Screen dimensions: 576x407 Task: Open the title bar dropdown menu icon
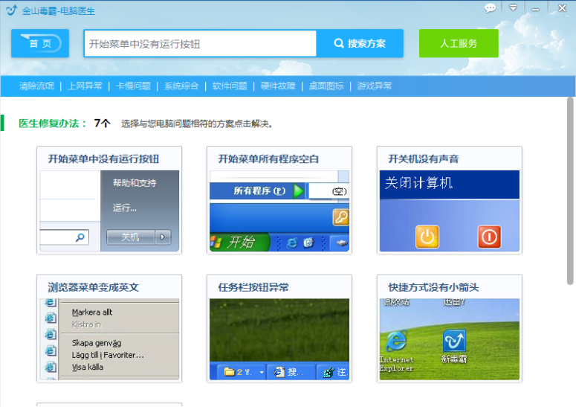tap(513, 7)
